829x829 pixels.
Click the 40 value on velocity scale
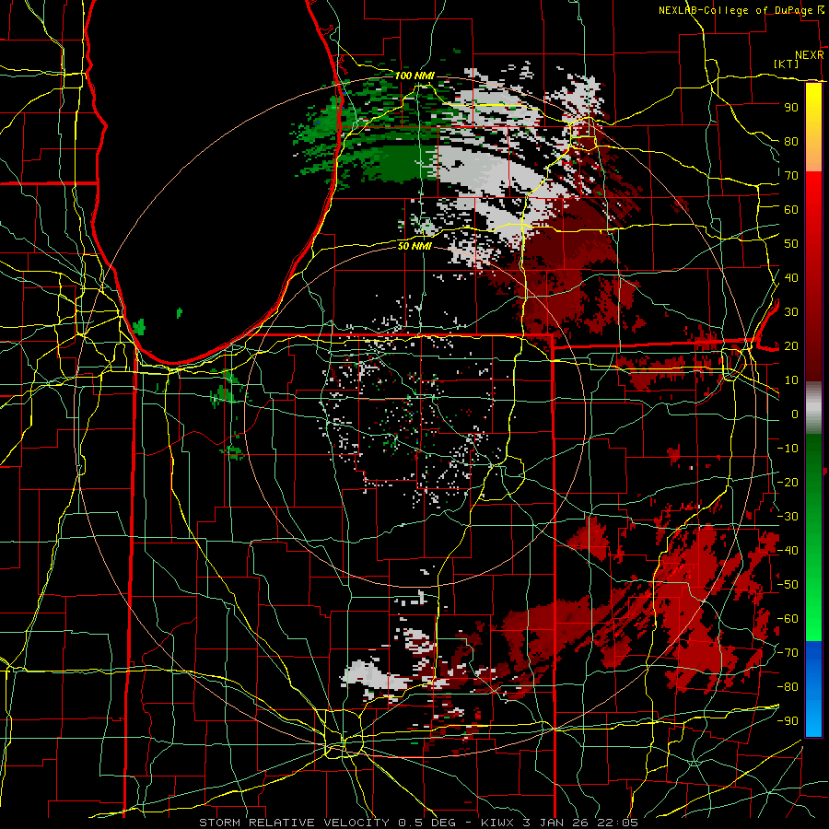pyautogui.click(x=791, y=277)
